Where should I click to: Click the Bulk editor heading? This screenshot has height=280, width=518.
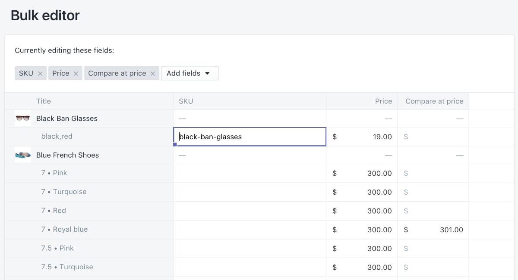click(45, 16)
